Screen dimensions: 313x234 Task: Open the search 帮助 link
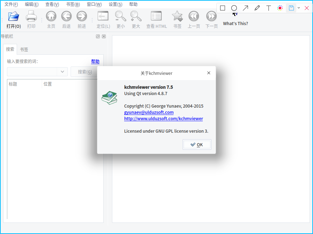tap(95, 62)
